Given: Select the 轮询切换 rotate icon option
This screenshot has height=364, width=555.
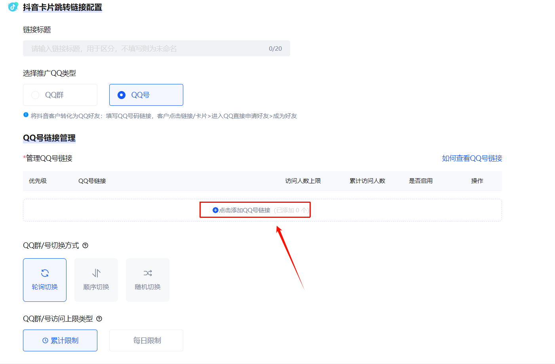Looking at the screenshot, I should click(x=45, y=280).
